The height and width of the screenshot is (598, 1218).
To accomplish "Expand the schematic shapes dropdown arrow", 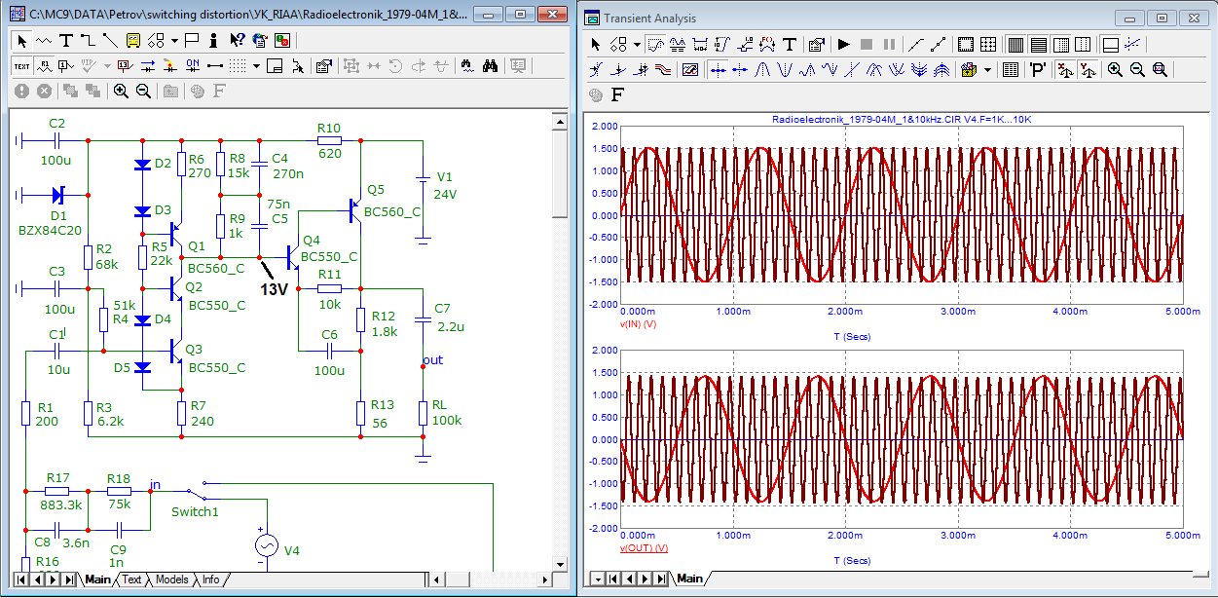I will pos(174,40).
